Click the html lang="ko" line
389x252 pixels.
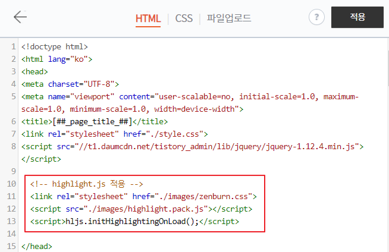(57, 59)
